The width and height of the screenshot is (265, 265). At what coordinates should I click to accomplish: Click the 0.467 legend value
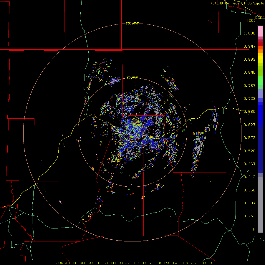[249, 164]
